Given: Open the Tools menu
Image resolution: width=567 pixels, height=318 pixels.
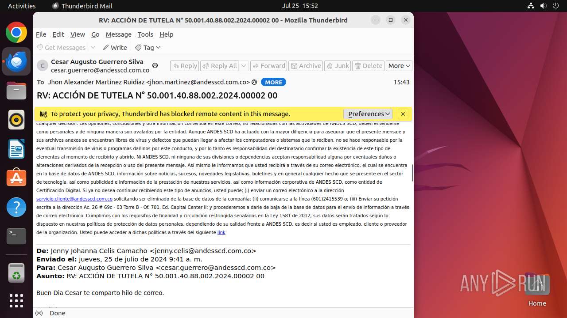Looking at the screenshot, I should click(x=145, y=34).
